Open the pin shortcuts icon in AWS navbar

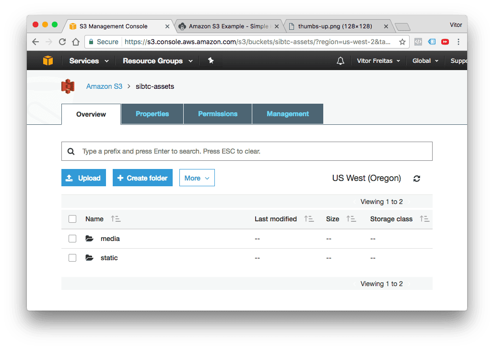point(211,60)
